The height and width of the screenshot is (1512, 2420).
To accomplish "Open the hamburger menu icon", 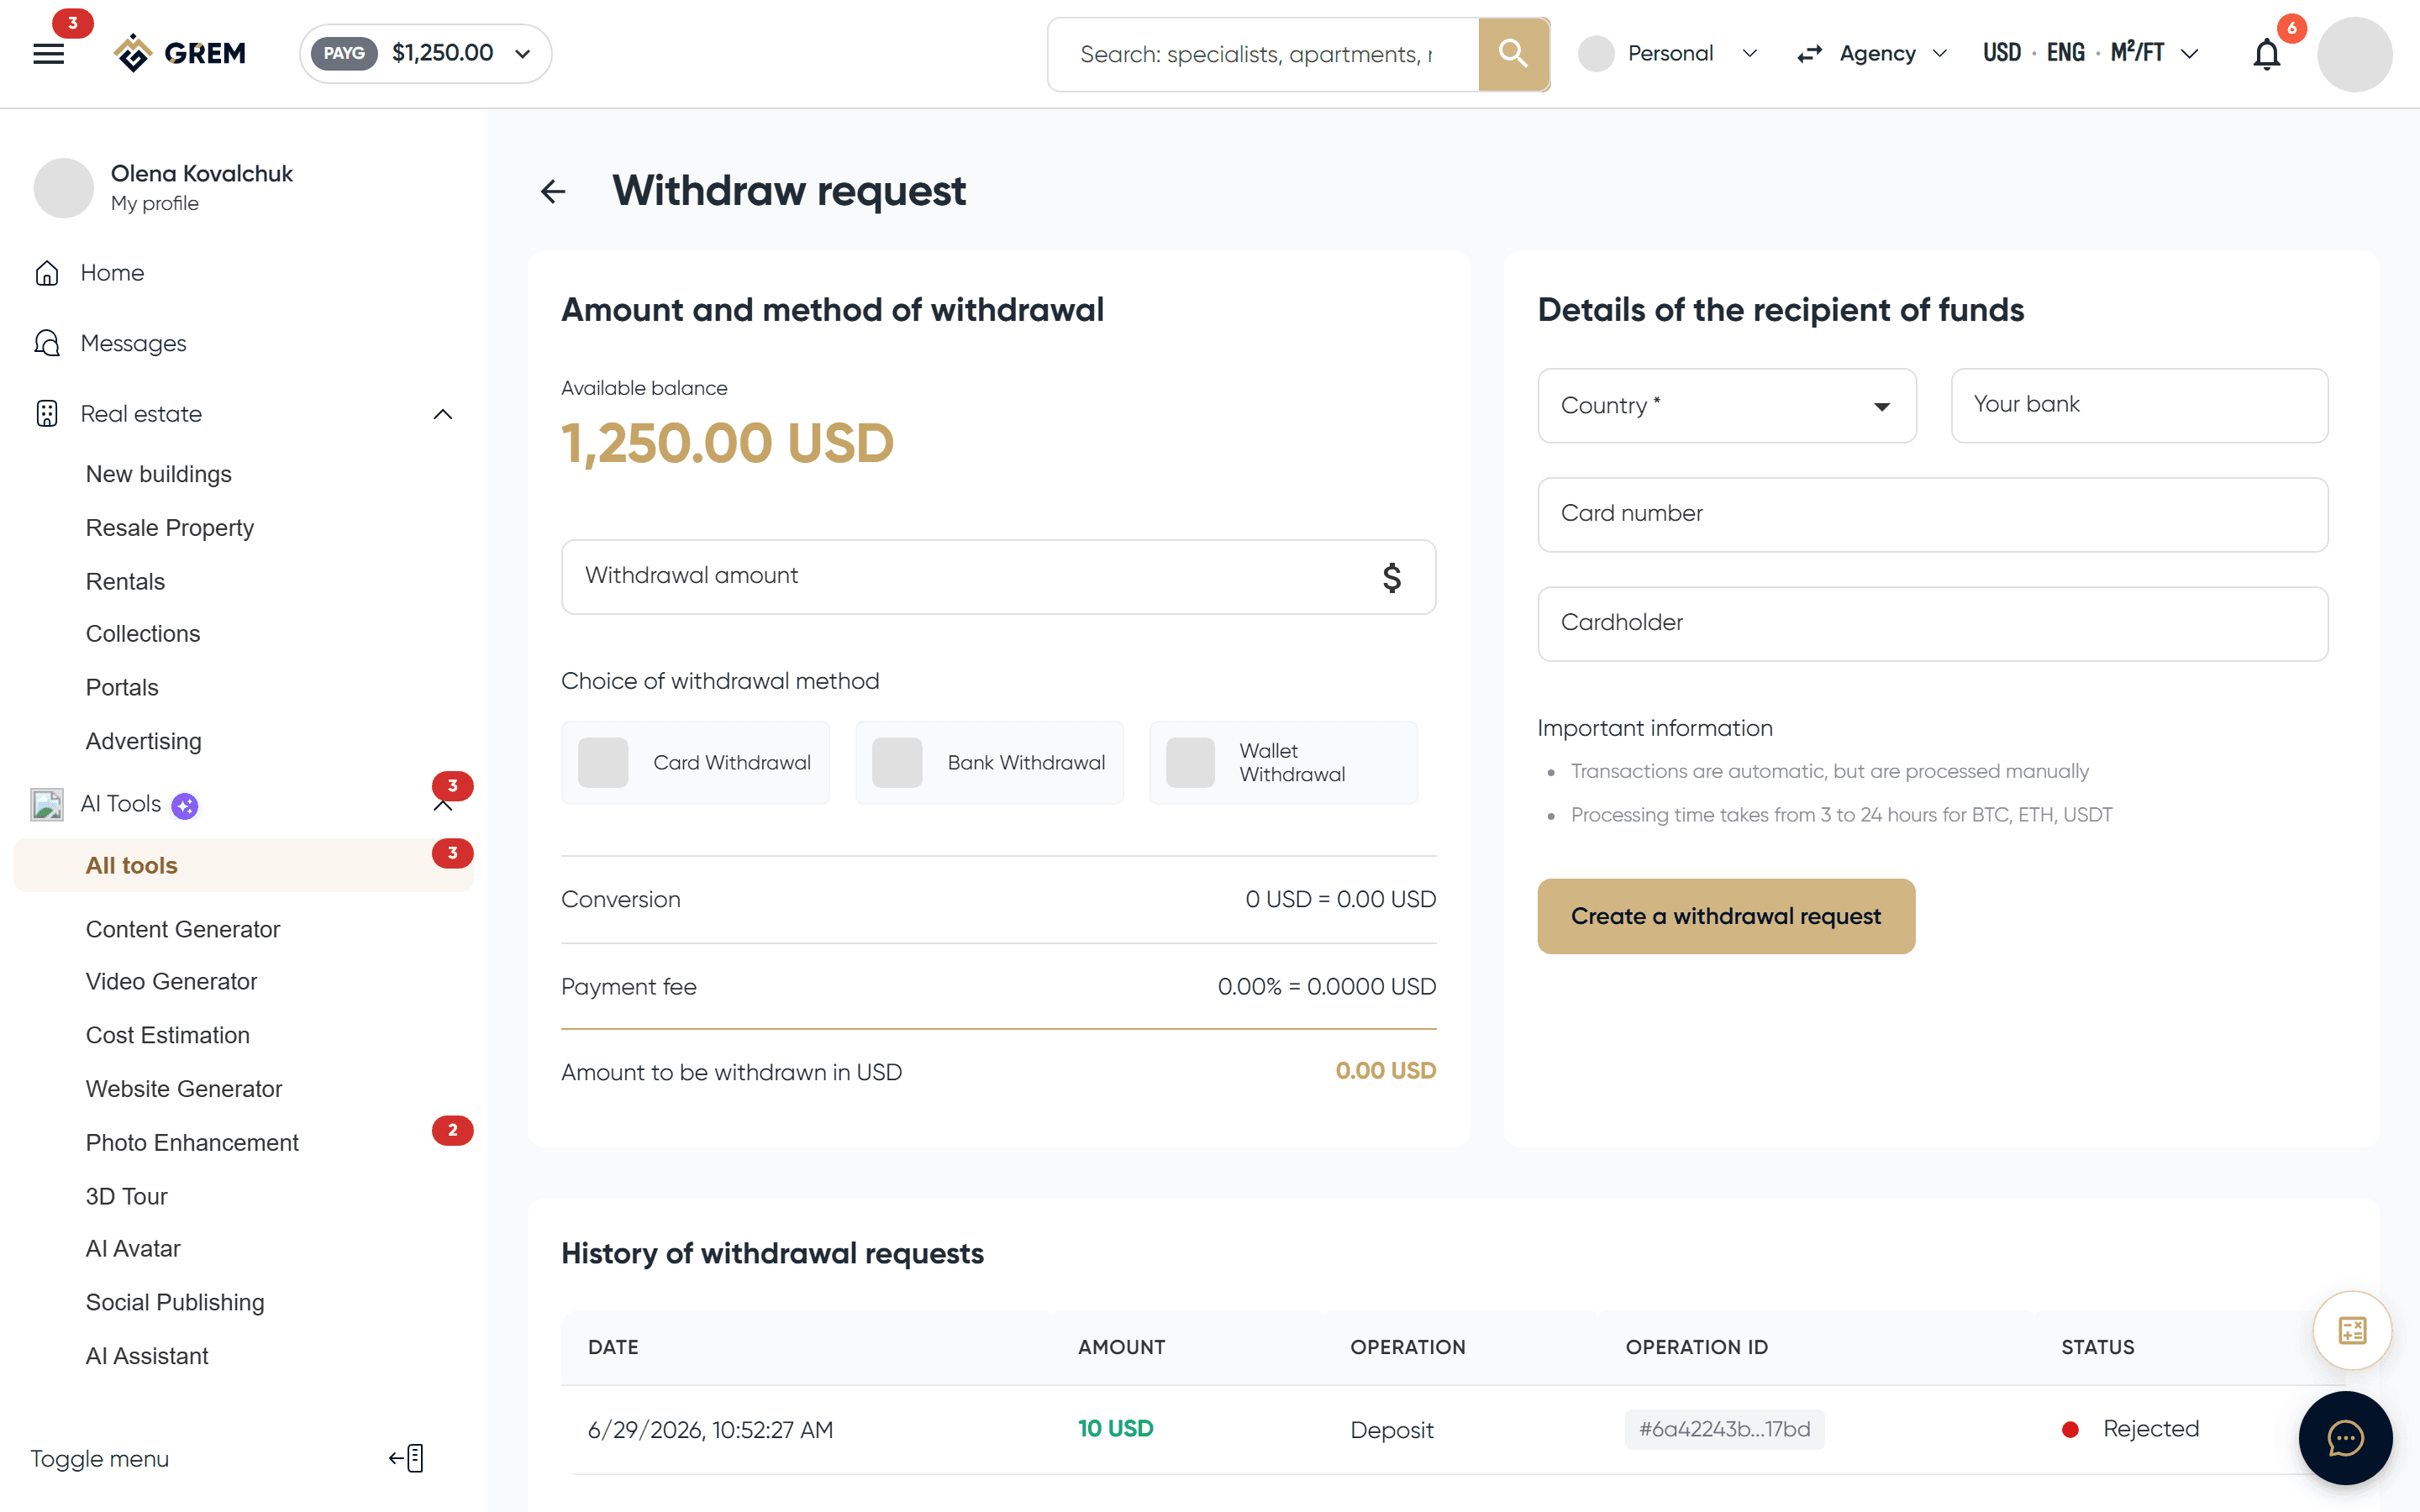I will click(48, 54).
